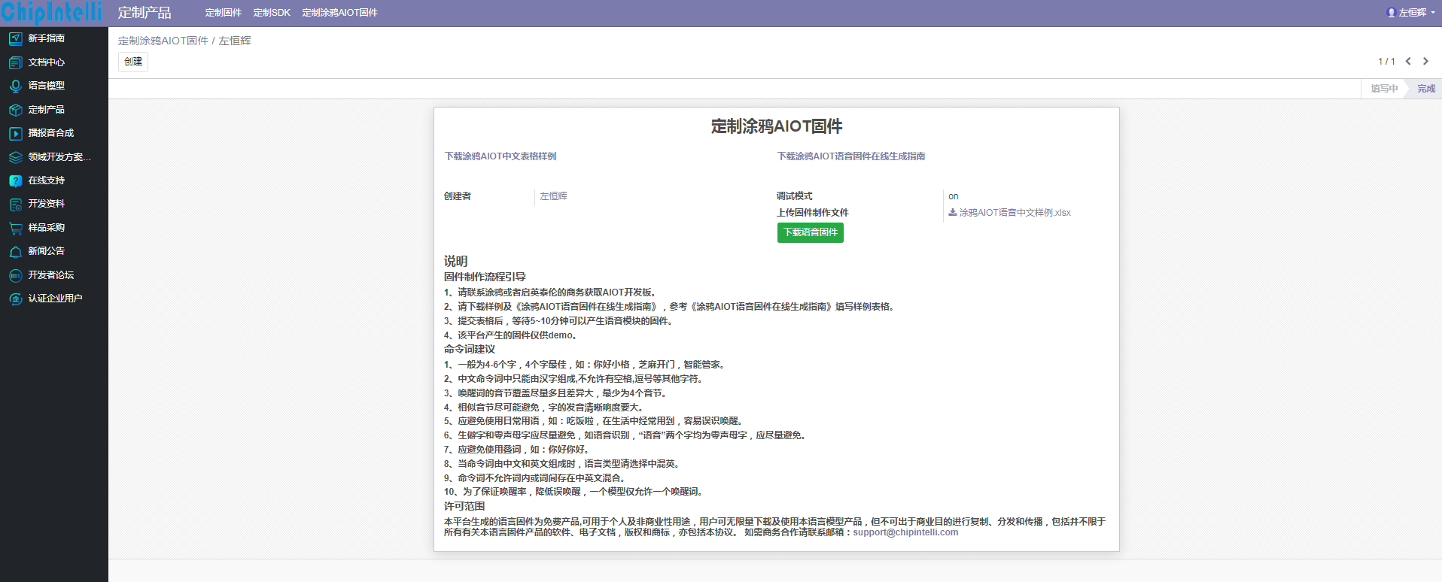Viewport: 1442px width, 582px height.
Task: Click the 新闻公告 sidebar label
Action: pos(47,251)
